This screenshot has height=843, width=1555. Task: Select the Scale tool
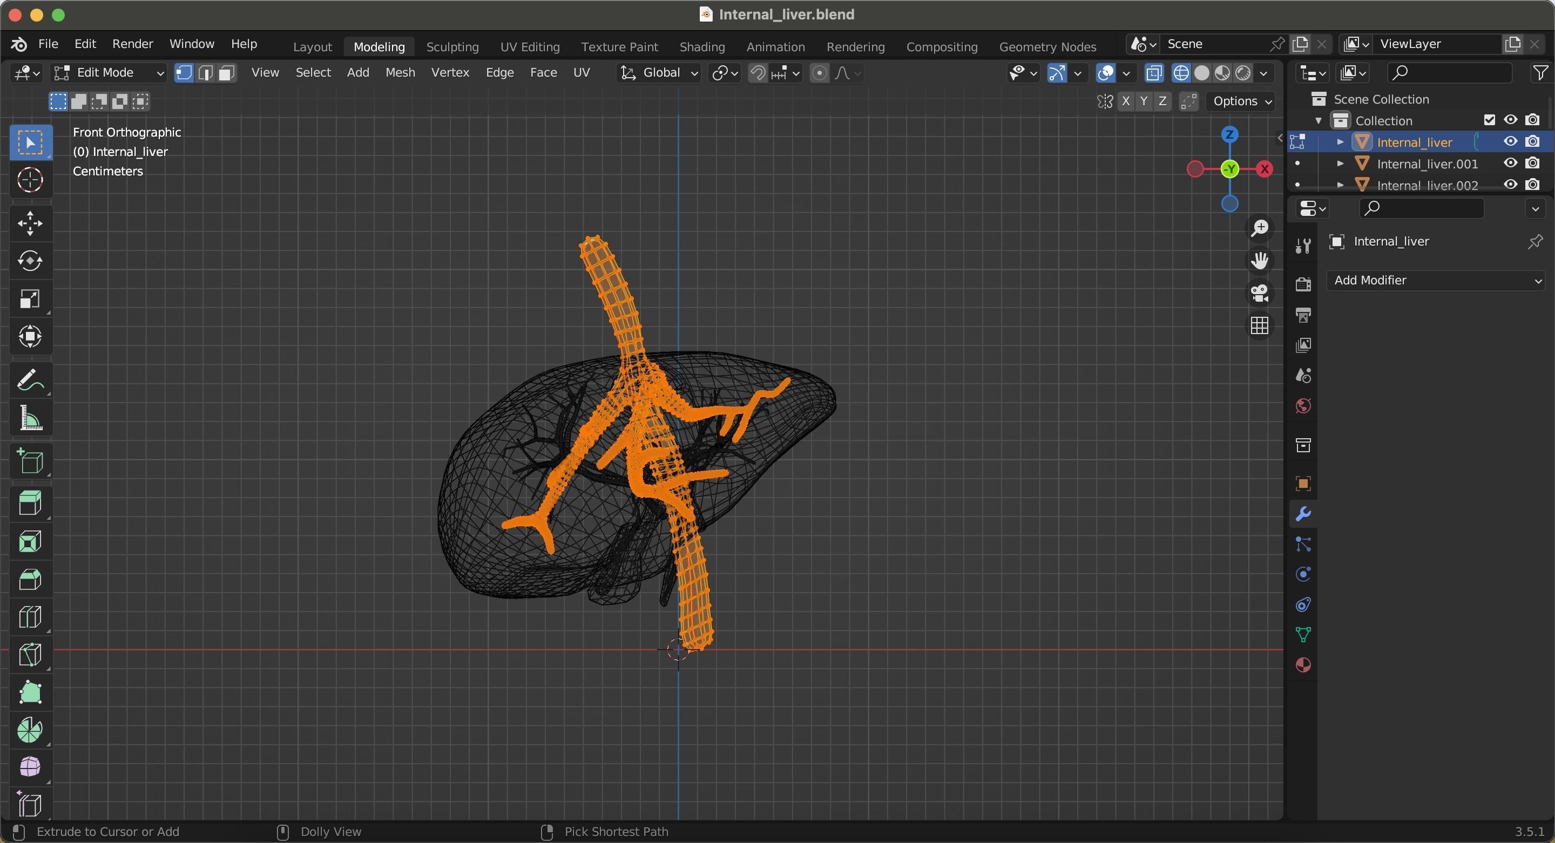(x=30, y=298)
